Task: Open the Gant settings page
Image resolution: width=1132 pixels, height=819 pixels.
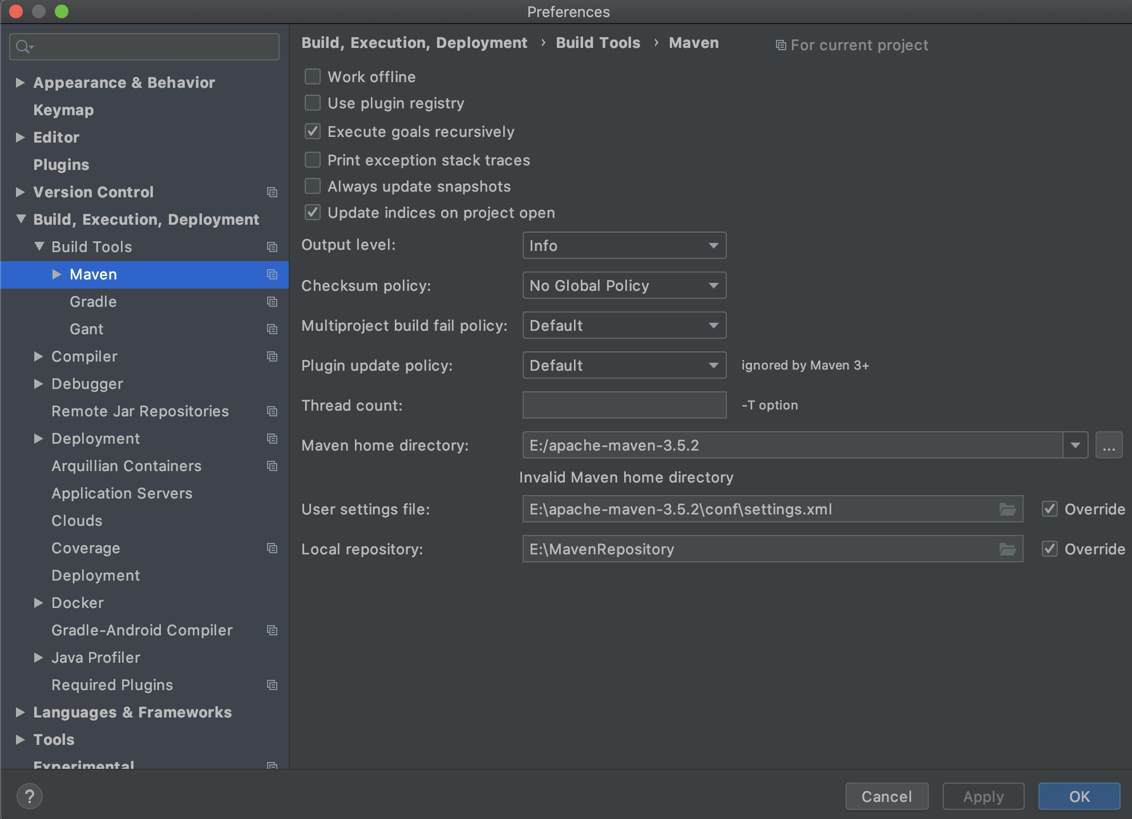Action: 87,329
